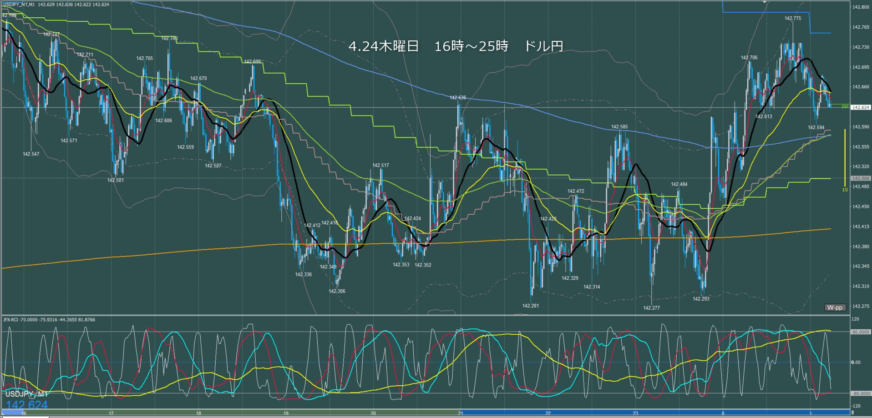Click the chart shift triangle marker at the top
Viewport: 872px width, 418px height.
pyautogui.click(x=765, y=2)
